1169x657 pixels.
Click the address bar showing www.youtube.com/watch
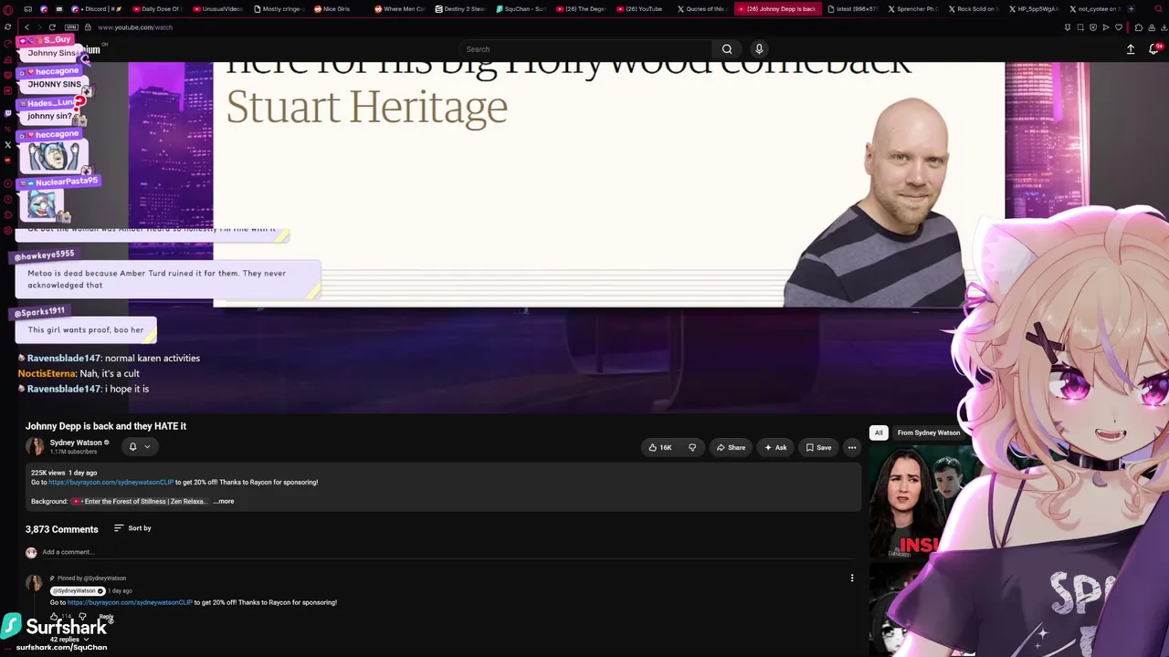pos(135,27)
